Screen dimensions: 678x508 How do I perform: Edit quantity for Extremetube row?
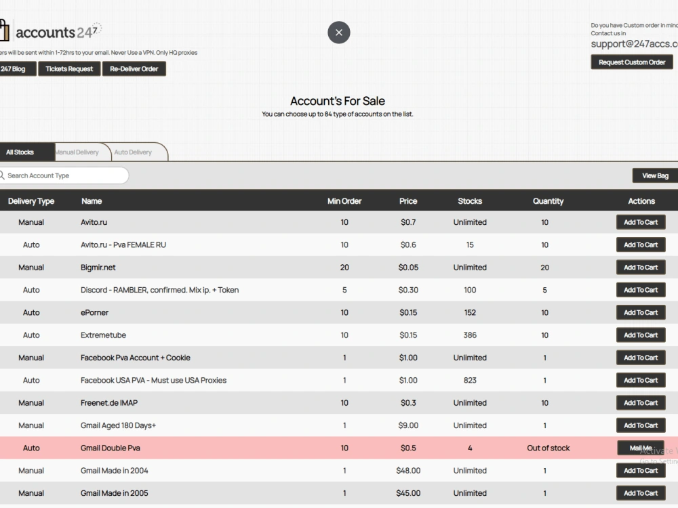(x=545, y=335)
